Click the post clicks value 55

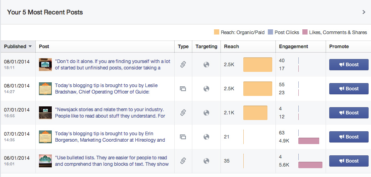(x=282, y=85)
